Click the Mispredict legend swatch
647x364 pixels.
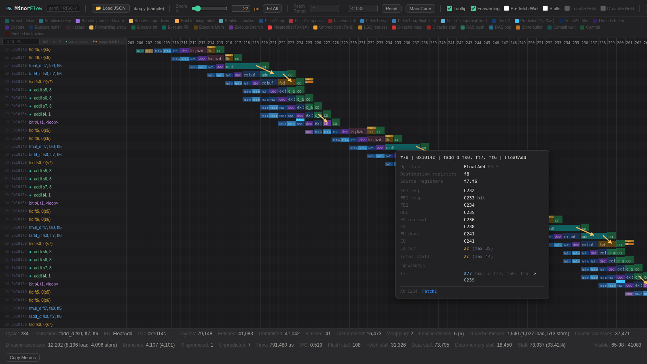(270, 28)
